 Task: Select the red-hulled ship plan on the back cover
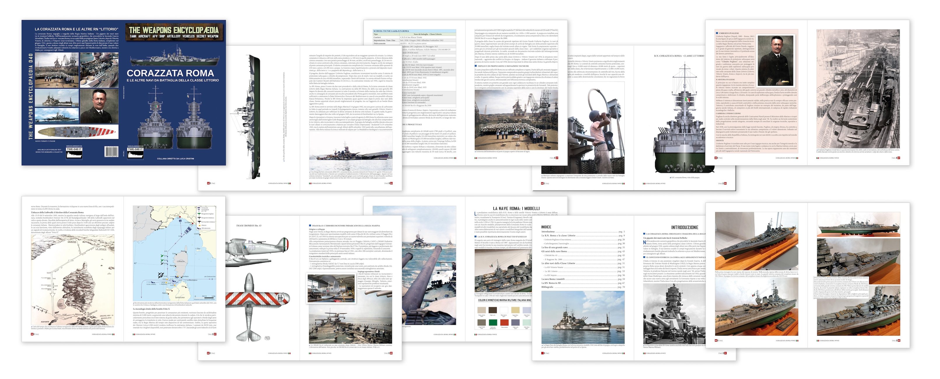click(77, 132)
